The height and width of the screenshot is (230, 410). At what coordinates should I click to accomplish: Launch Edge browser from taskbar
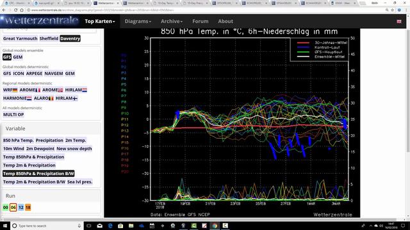tap(110, 226)
